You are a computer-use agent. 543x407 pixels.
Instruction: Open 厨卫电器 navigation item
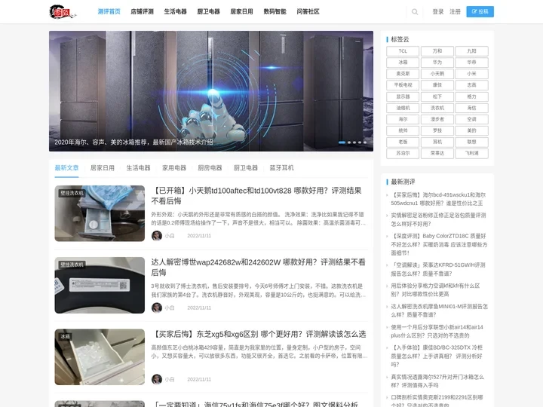(x=208, y=12)
